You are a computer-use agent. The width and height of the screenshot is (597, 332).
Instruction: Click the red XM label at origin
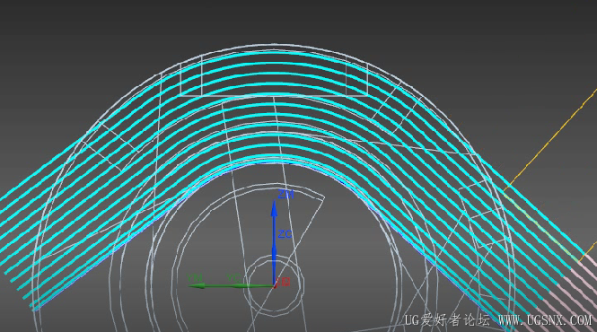tap(284, 282)
